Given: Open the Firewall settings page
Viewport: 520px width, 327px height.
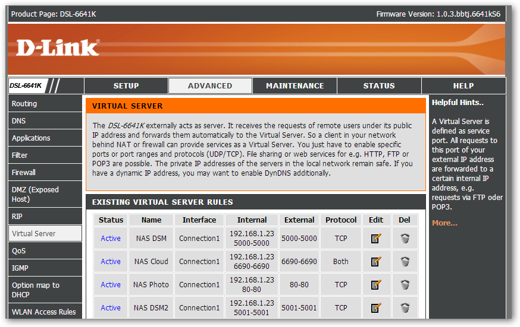Looking at the screenshot, I should (x=45, y=172).
